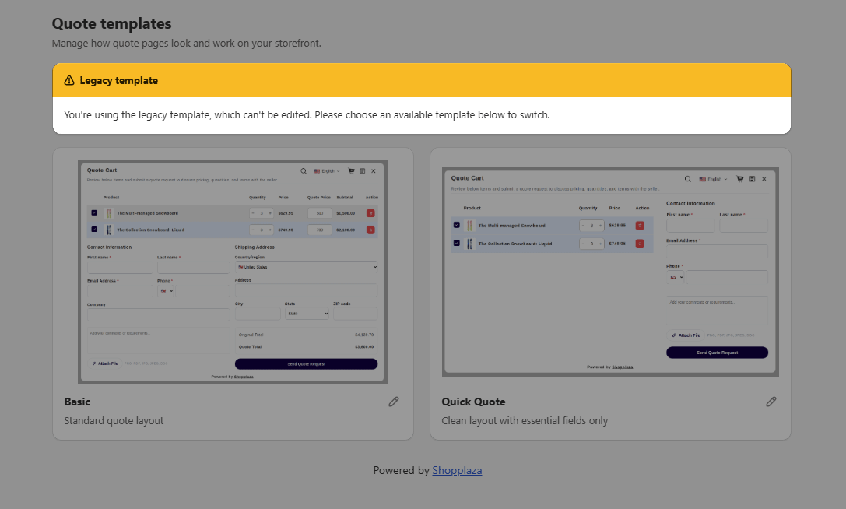Screen dimensions: 846x509
Task: Click Attach File in Basic preview
Action: (104, 363)
